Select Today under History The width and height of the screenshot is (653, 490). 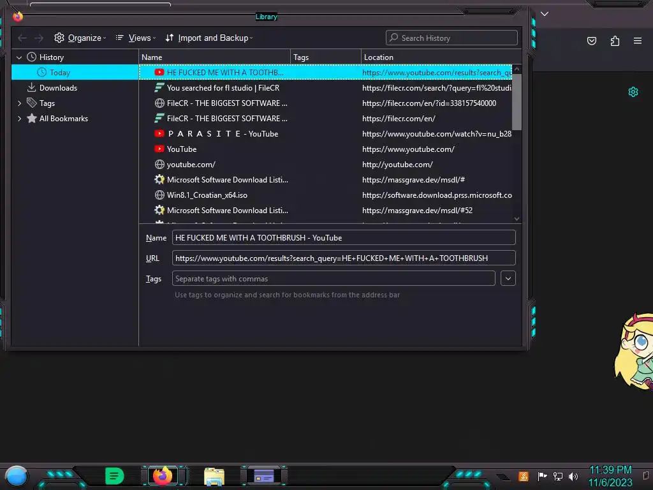[x=60, y=73]
